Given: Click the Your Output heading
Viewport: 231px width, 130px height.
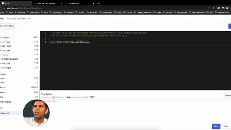Looking at the screenshot, I should (x=47, y=94).
